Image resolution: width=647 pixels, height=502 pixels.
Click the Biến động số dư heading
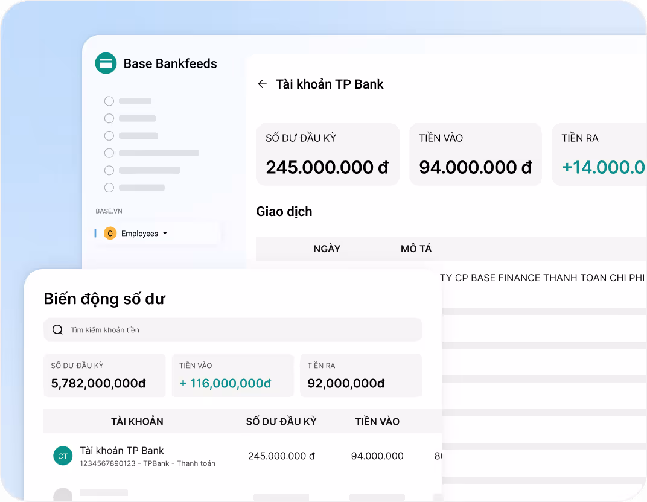coord(104,299)
